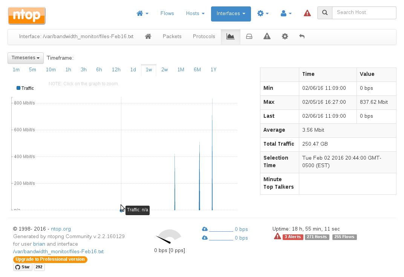Open the interface alerts triangle icon tab

[x=267, y=37]
